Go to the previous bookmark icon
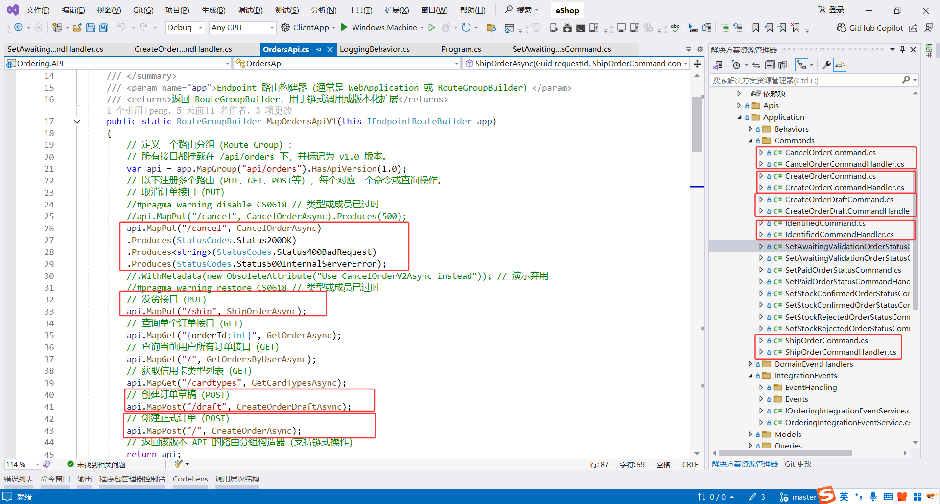Screen dimensions: 940x504 point(769,28)
